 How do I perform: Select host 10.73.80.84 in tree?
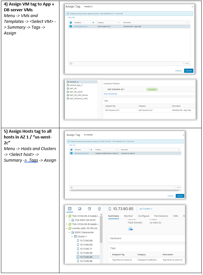[x=86, y=253]
